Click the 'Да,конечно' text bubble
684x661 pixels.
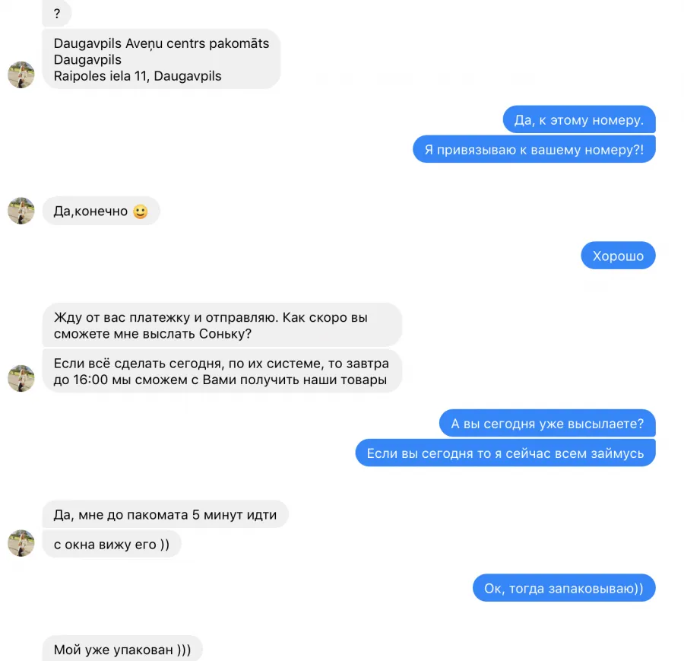101,211
